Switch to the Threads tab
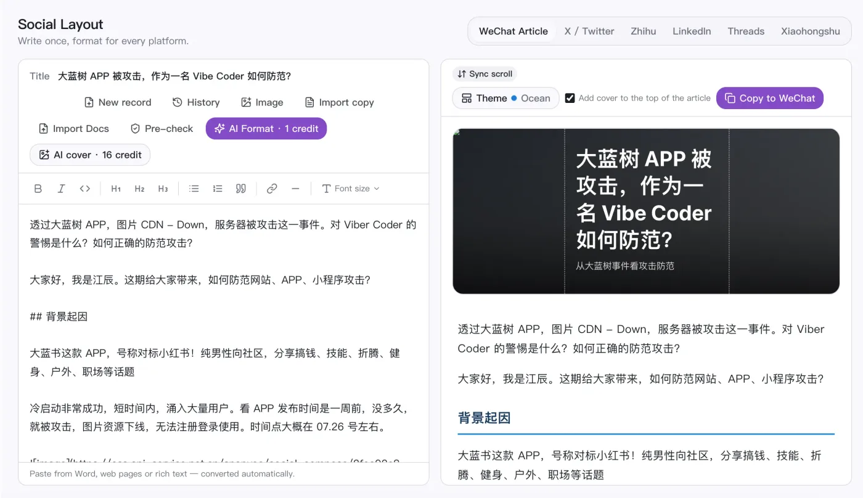The image size is (863, 498). coord(746,31)
